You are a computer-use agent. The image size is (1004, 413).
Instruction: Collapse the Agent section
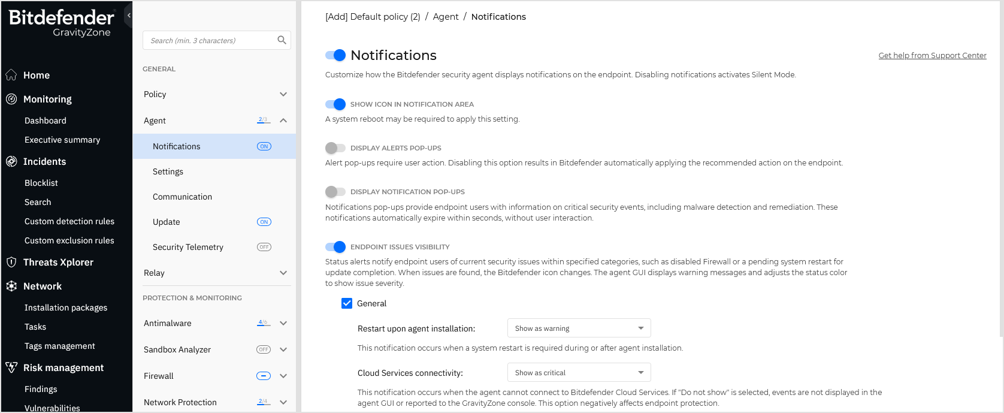tap(283, 120)
